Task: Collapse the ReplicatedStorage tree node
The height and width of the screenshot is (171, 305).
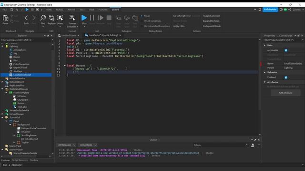Action: tap(2, 89)
